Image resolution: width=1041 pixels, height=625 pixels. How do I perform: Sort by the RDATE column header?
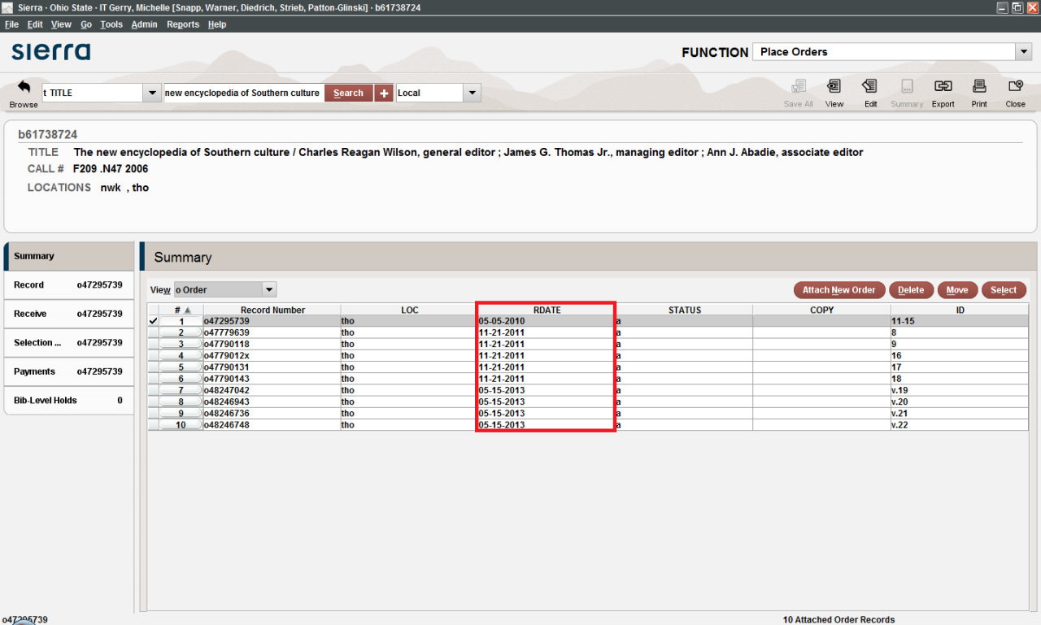547,310
